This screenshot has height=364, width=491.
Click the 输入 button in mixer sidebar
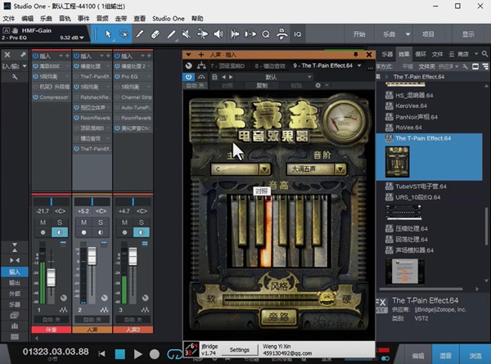tap(15, 272)
